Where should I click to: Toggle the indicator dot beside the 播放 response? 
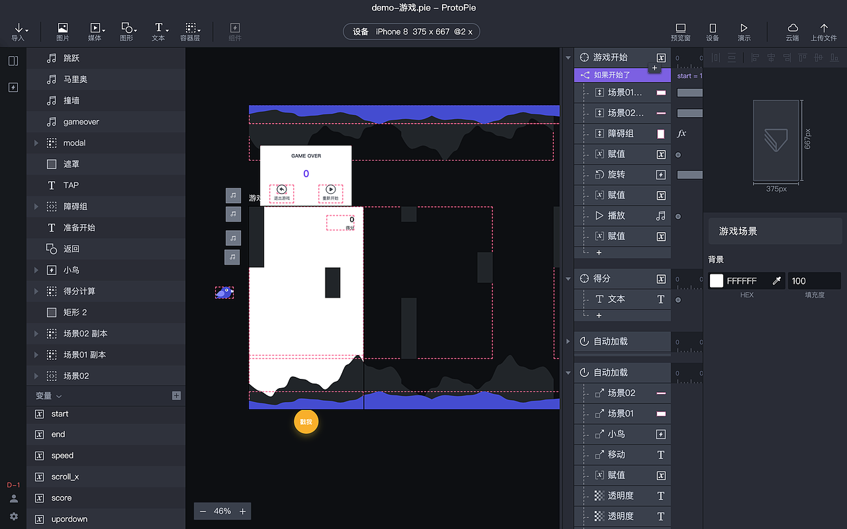click(678, 216)
